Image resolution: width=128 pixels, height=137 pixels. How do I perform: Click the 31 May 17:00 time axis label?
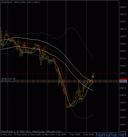coord(48,135)
